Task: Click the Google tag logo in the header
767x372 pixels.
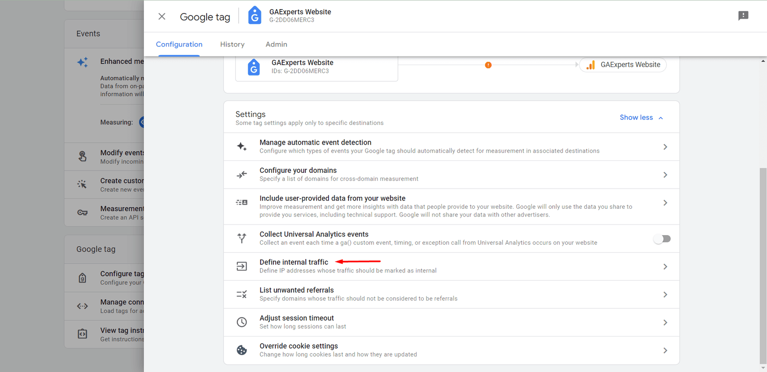Action: pyautogui.click(x=255, y=15)
